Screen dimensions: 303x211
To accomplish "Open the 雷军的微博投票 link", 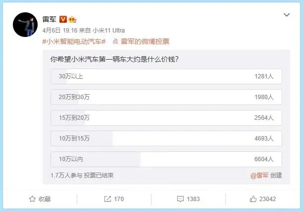I will pyautogui.click(x=145, y=41).
